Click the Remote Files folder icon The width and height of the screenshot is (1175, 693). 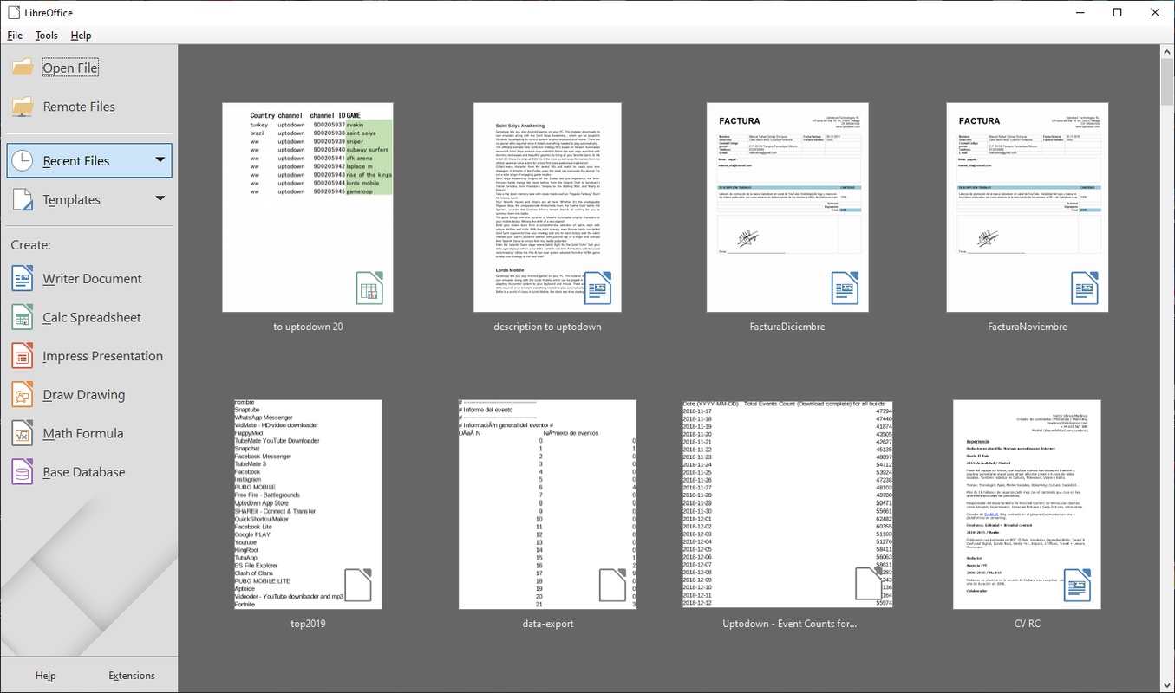click(x=23, y=107)
